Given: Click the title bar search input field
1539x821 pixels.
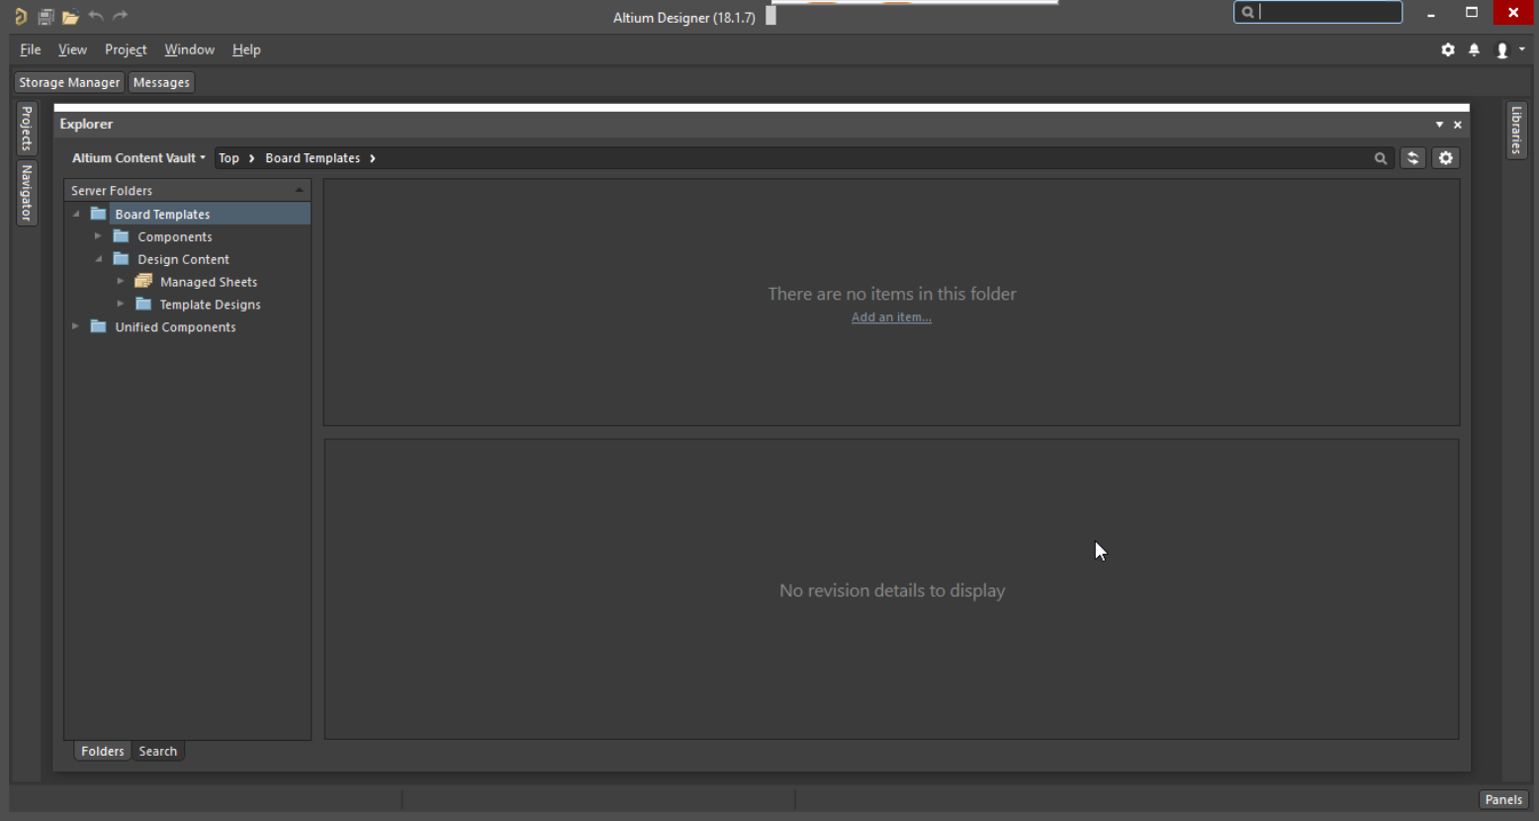Looking at the screenshot, I should point(1317,12).
